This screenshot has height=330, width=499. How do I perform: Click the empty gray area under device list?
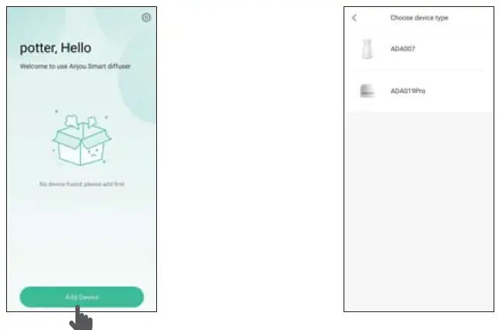click(x=419, y=211)
